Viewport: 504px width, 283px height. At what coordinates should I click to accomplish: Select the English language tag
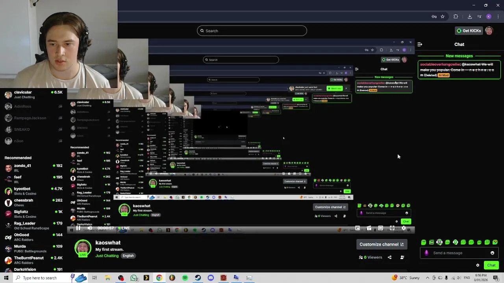(128, 255)
